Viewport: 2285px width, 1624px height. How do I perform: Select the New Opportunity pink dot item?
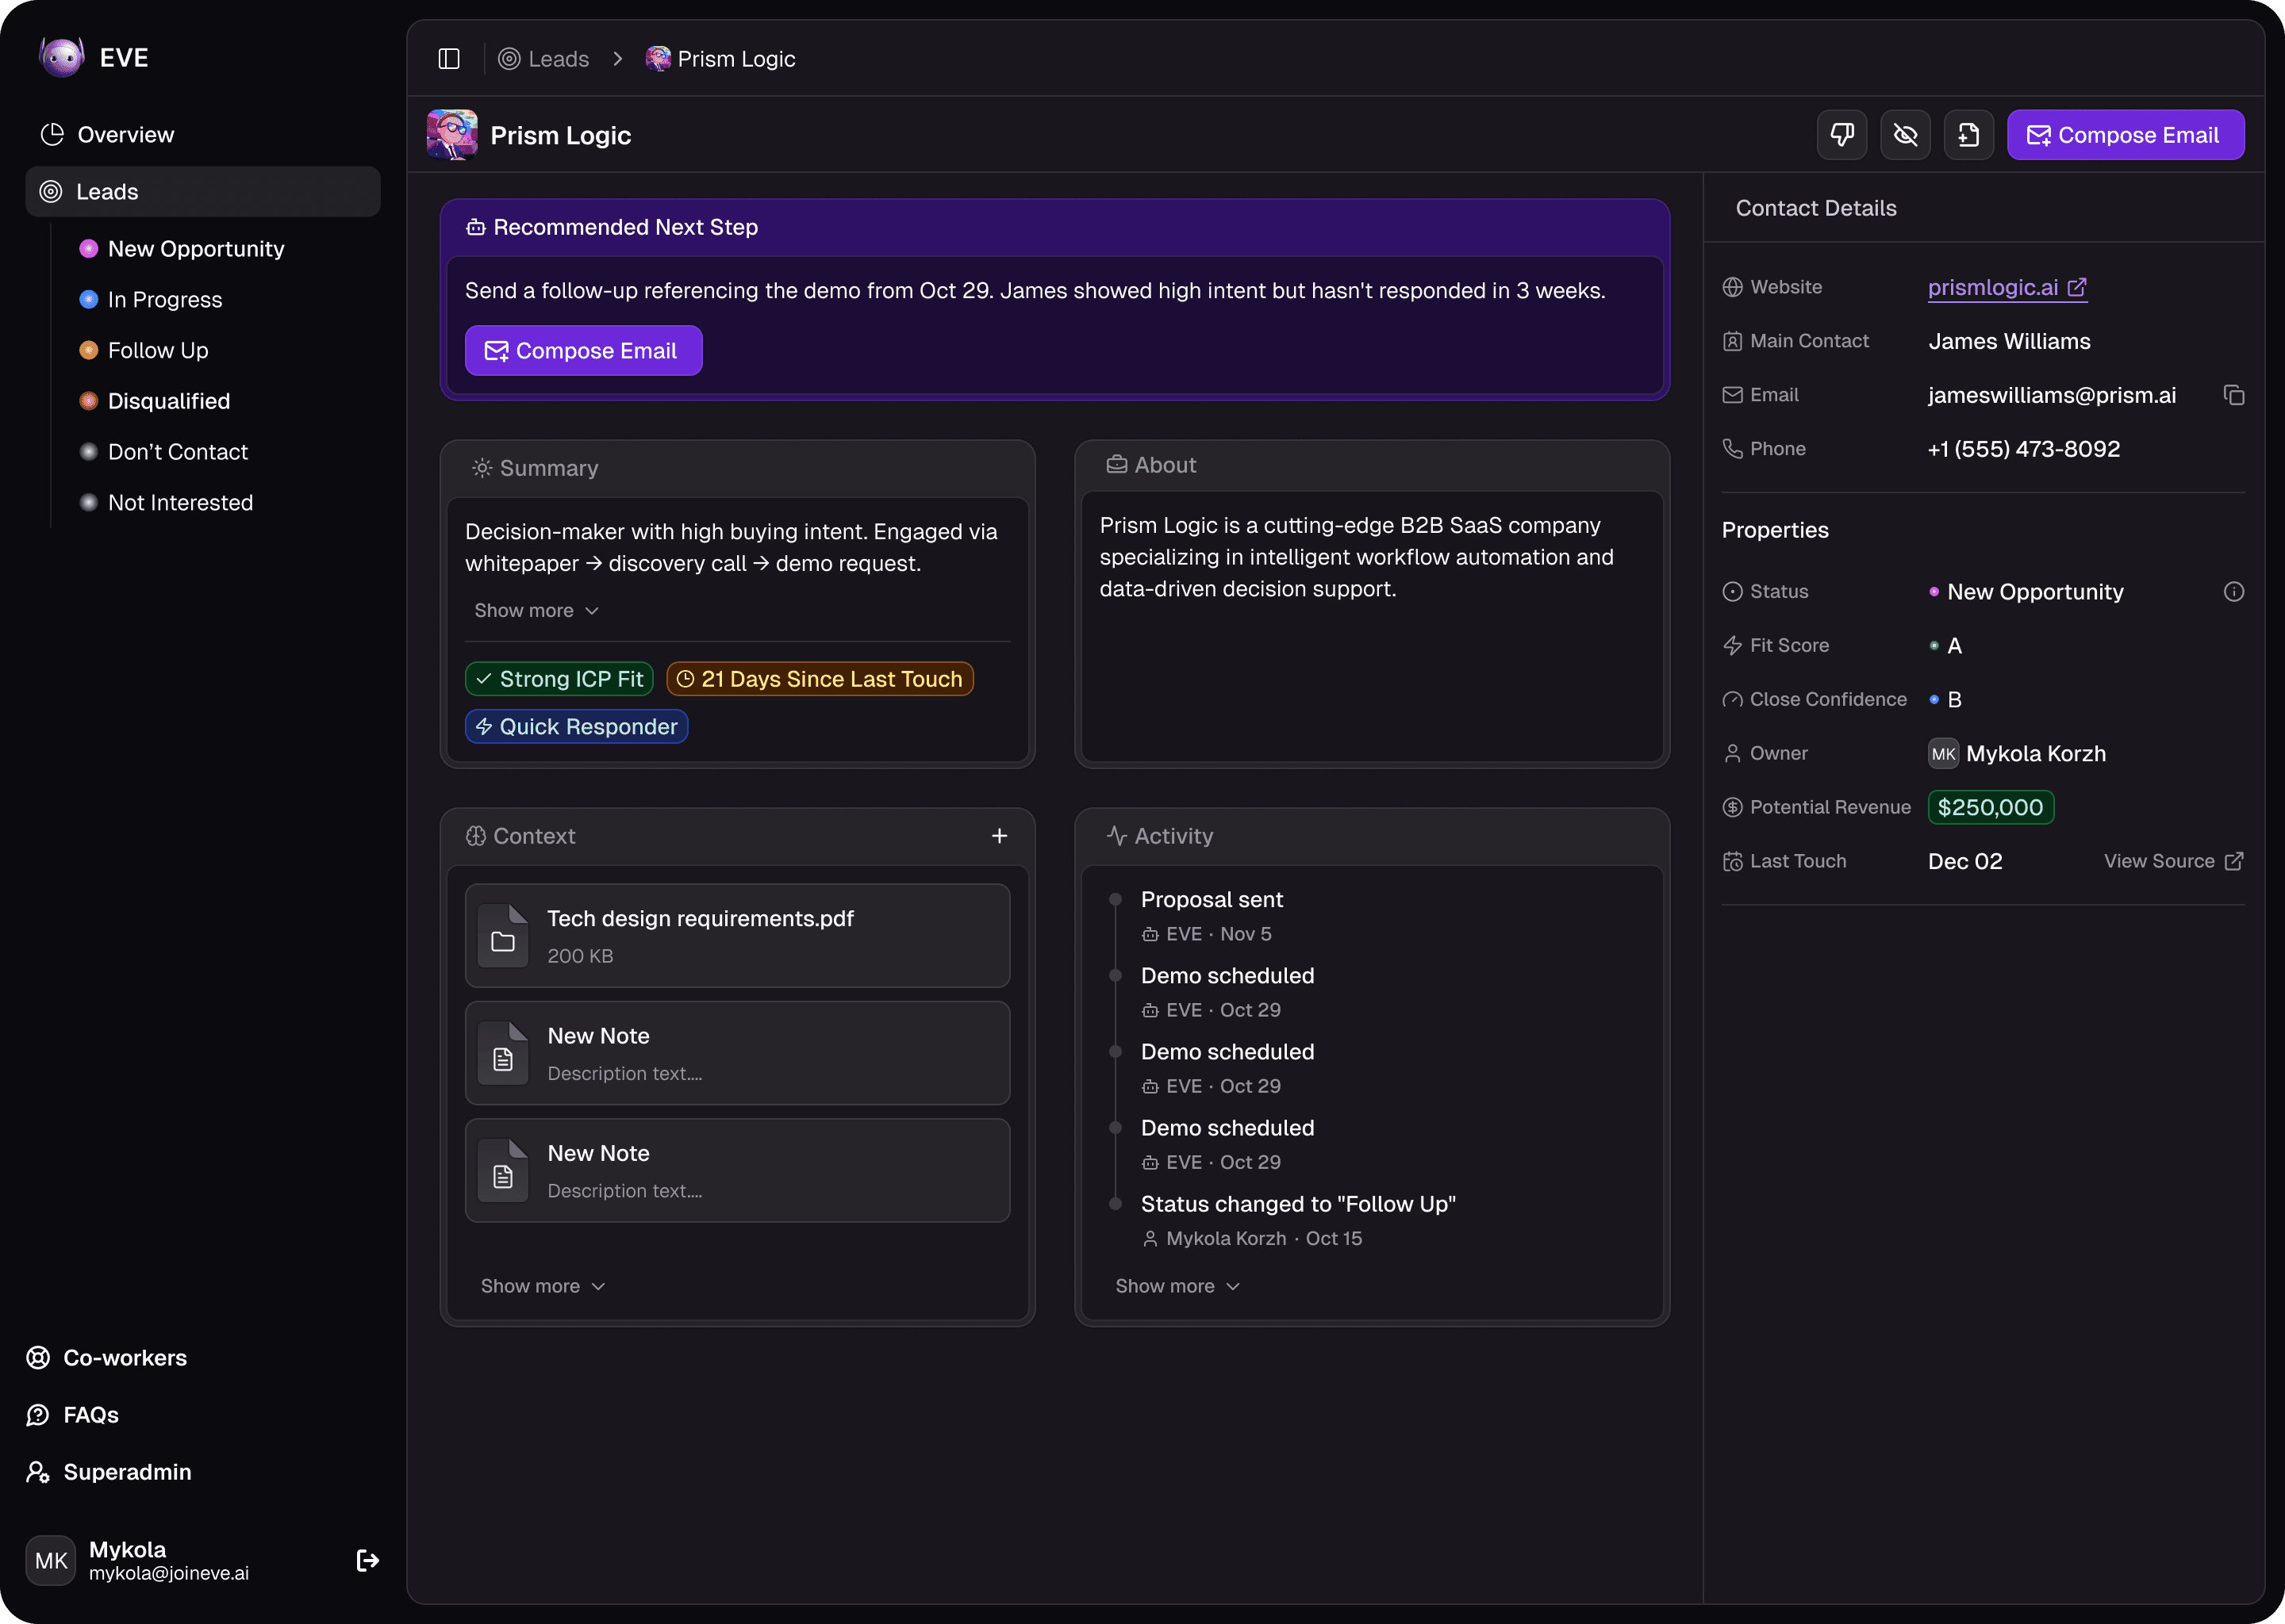(x=195, y=249)
